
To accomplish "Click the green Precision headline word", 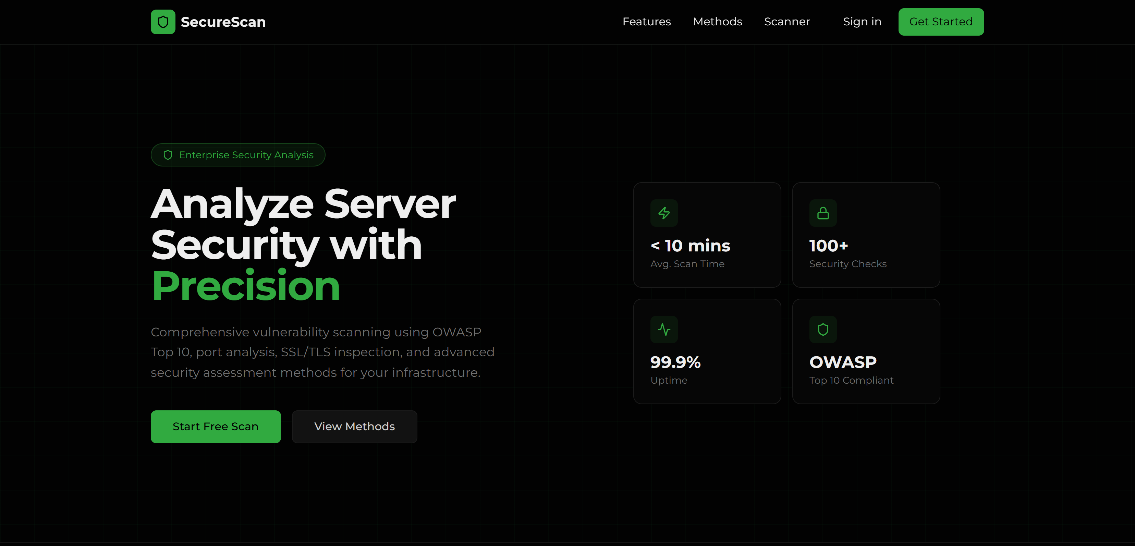I will tap(246, 286).
